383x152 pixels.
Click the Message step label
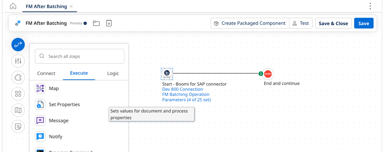(x=59, y=120)
